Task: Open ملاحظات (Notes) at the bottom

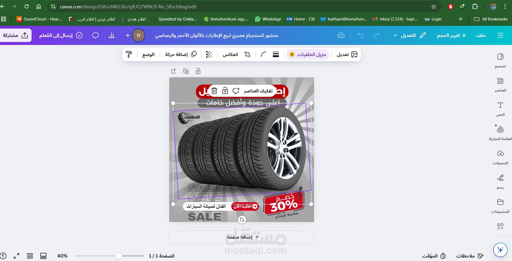Action: [470, 256]
